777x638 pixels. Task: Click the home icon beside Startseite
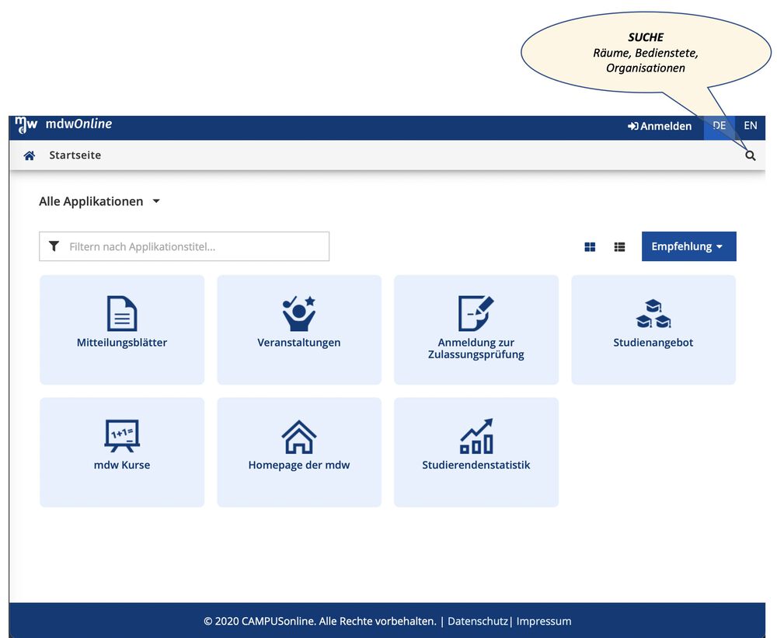pos(30,155)
